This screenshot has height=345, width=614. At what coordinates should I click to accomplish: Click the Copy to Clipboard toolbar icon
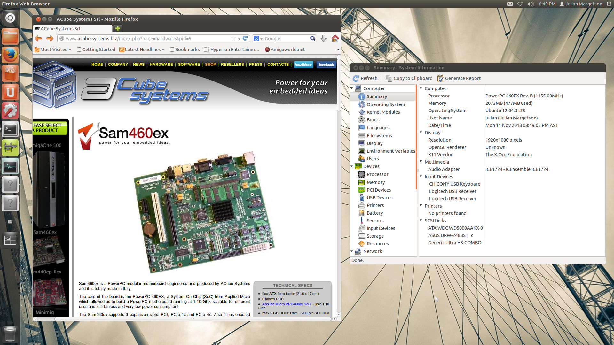[389, 78]
